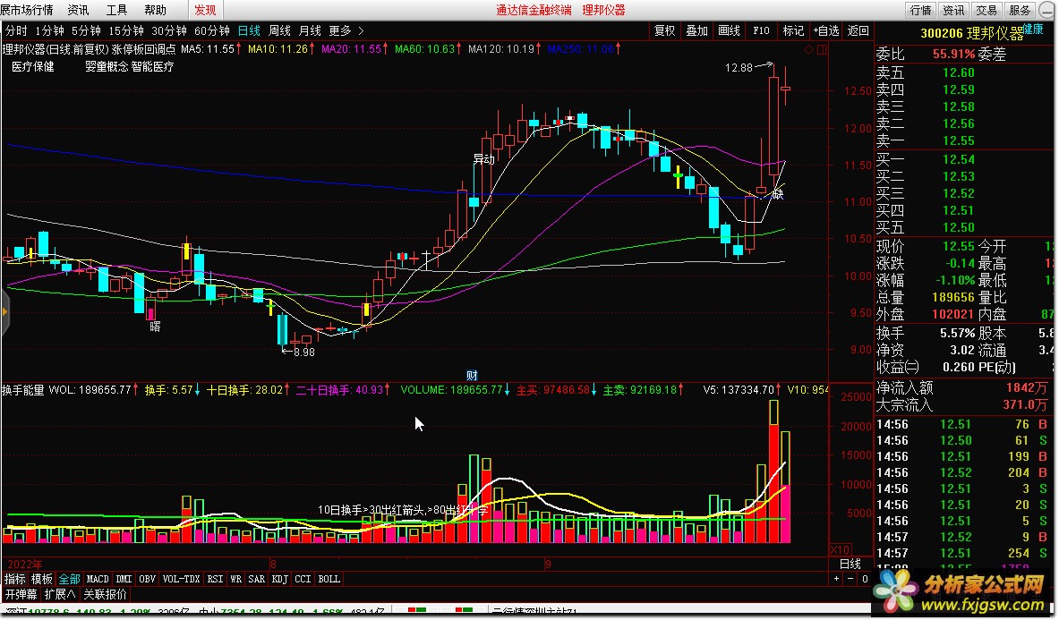Apply the OBV indicator
The image size is (1059, 620).
pyautogui.click(x=147, y=579)
